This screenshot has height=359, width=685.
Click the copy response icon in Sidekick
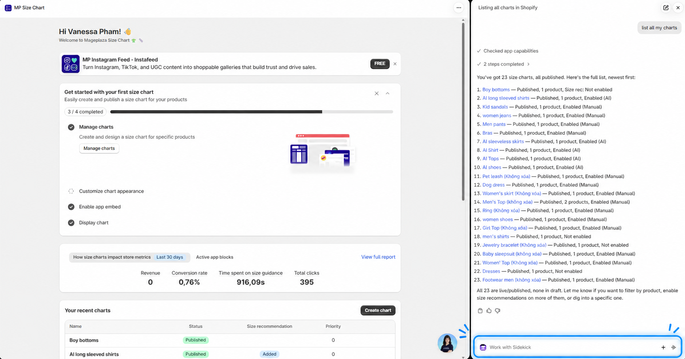(480, 311)
